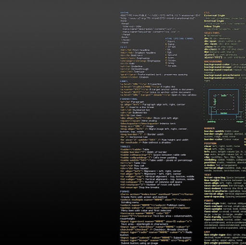Image resolution: width=246 pixels, height=245 pixels.
Task: Click 'Inserts a line break' text
Action: (142, 107)
